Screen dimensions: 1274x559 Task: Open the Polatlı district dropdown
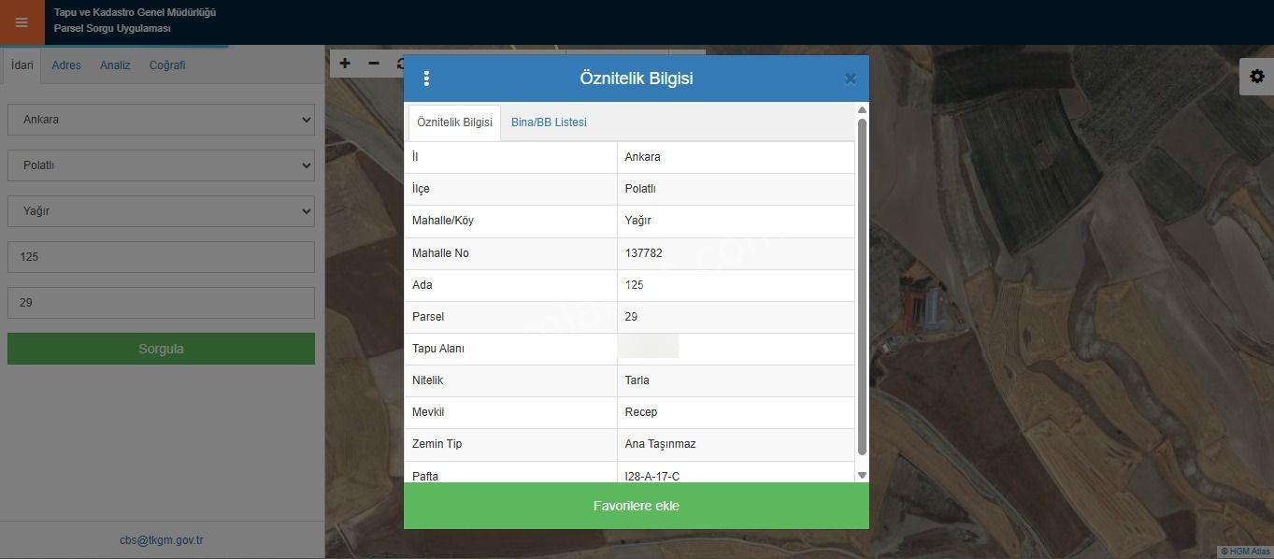click(161, 165)
